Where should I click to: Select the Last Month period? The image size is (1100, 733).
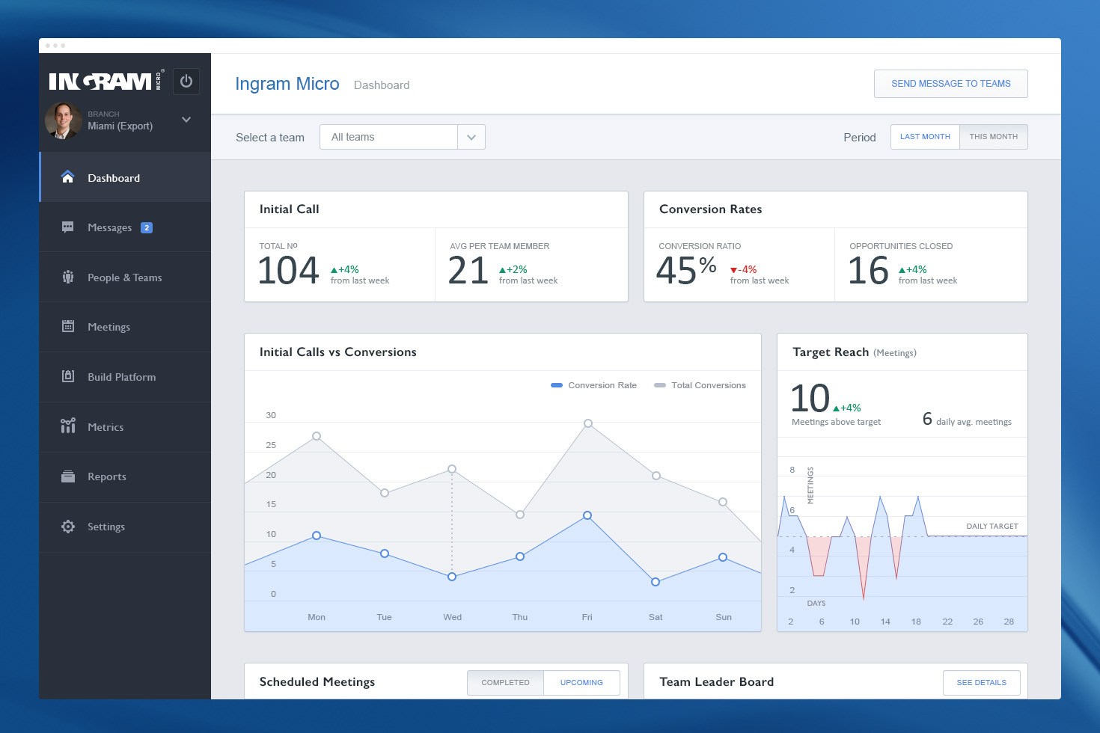pyautogui.click(x=925, y=137)
